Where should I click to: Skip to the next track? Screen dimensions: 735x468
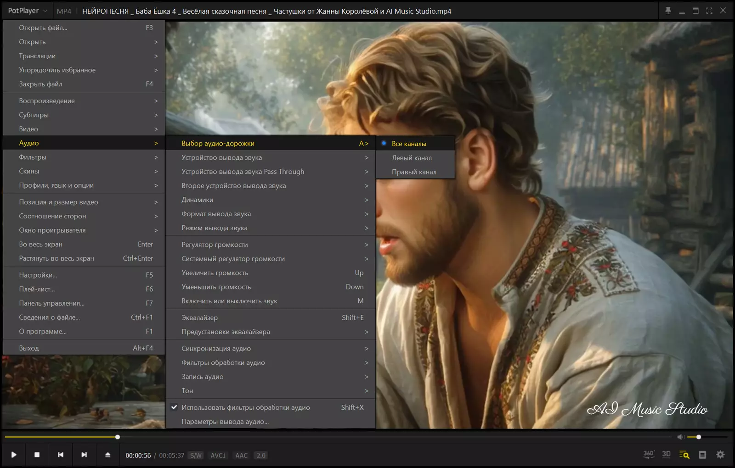point(84,455)
